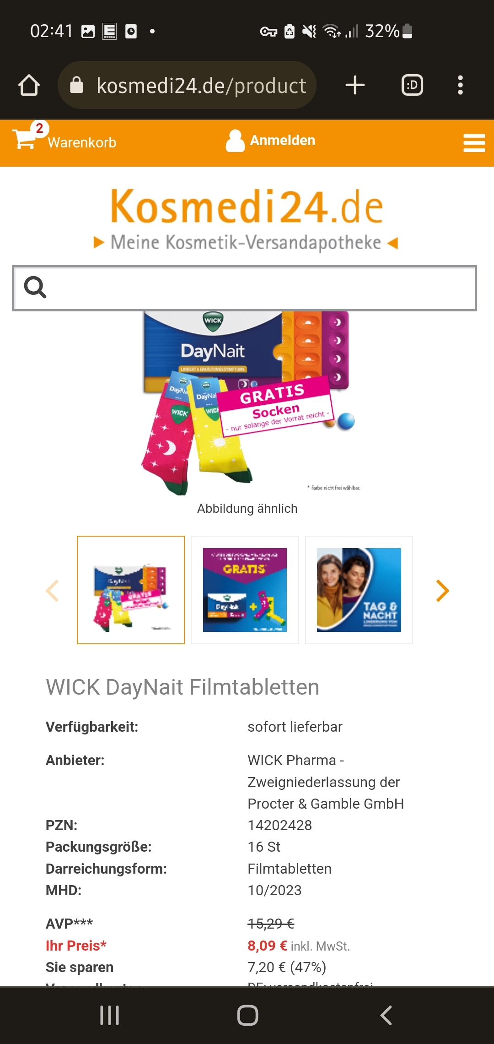Open the tab switcher button
The height and width of the screenshot is (1044, 494).
point(412,85)
